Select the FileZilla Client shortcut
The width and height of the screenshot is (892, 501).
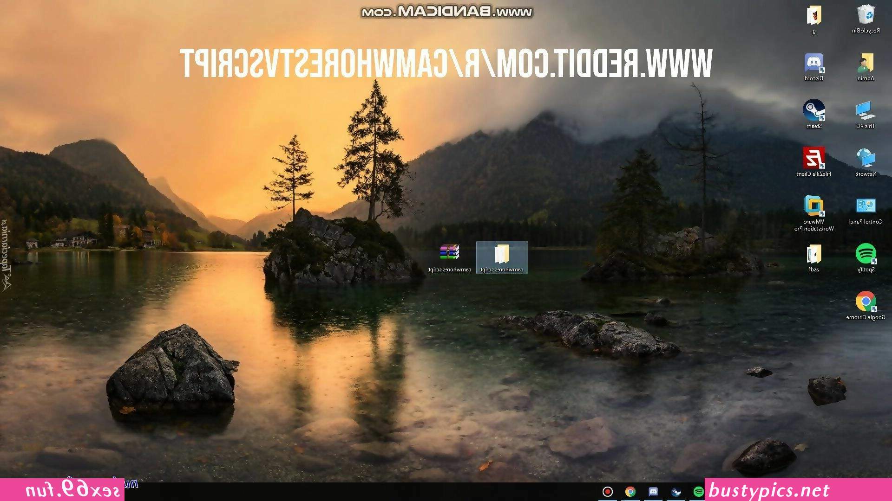[x=814, y=162]
